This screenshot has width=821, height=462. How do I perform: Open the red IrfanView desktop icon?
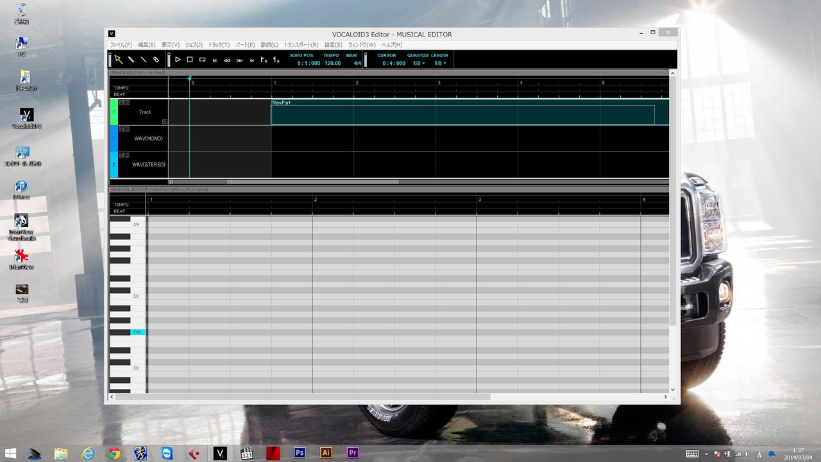(x=21, y=259)
